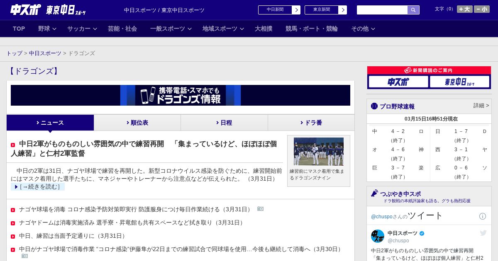The image size is (498, 261).
Task: Open 芸能・社会 section
Action: pyautogui.click(x=122, y=29)
